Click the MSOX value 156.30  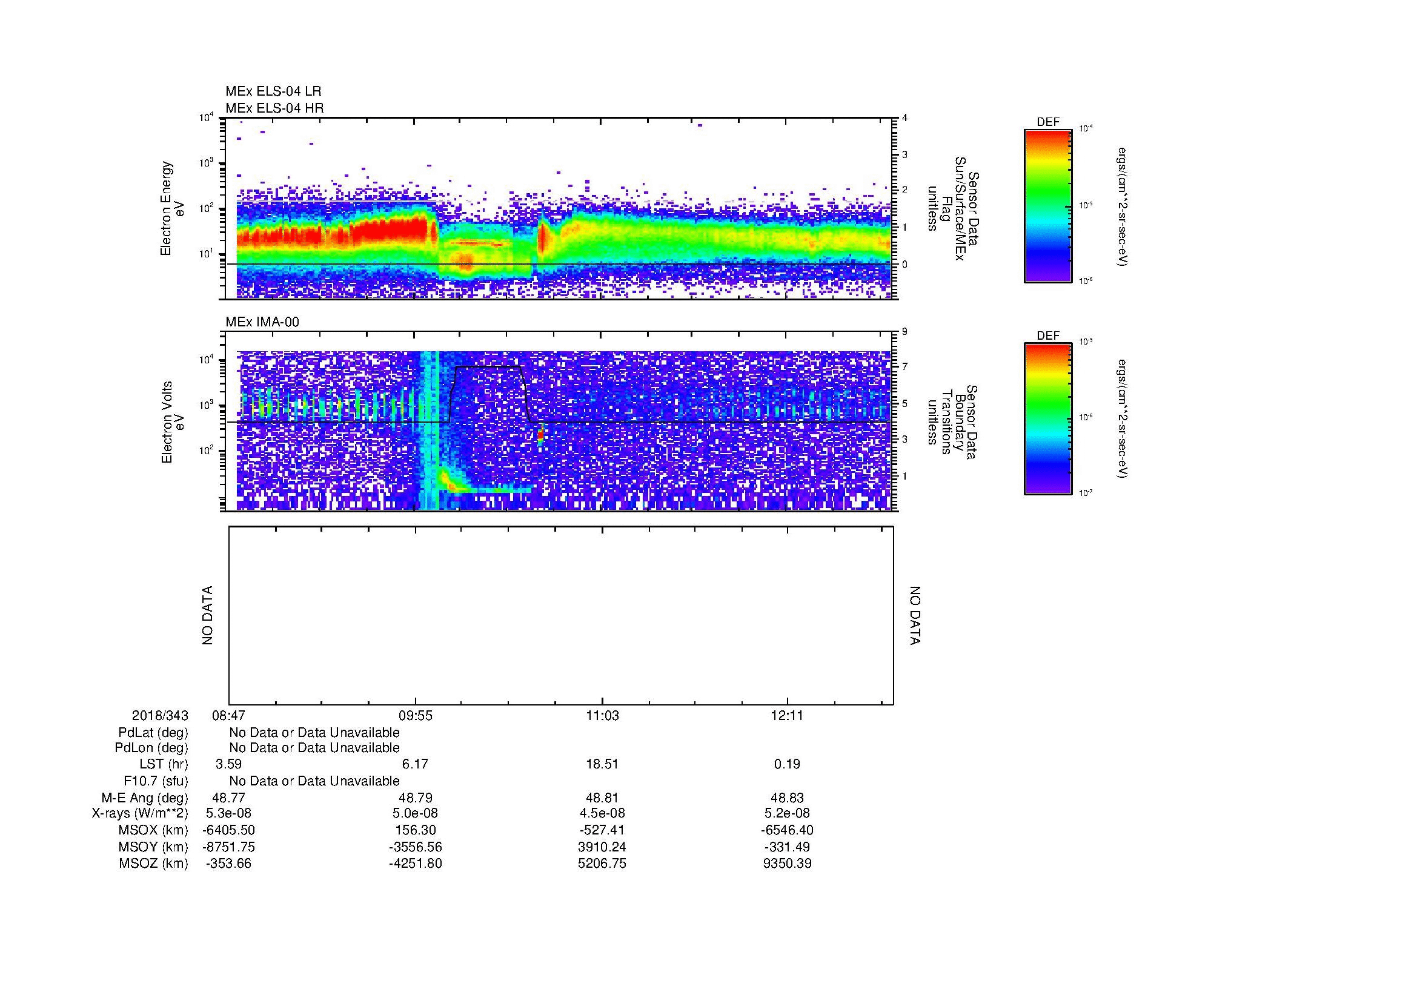tap(416, 830)
